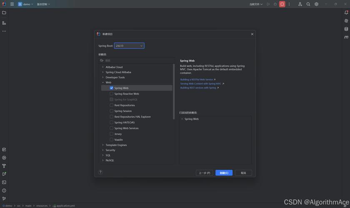Image resolution: width=350 pixels, height=208 pixels.
Task: Click resources in the breadcrumb bar
Action: (x=42, y=206)
